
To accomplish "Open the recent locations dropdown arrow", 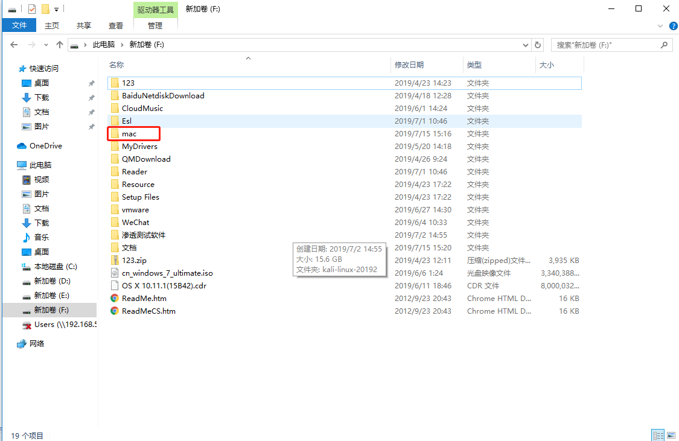I will 46,45.
